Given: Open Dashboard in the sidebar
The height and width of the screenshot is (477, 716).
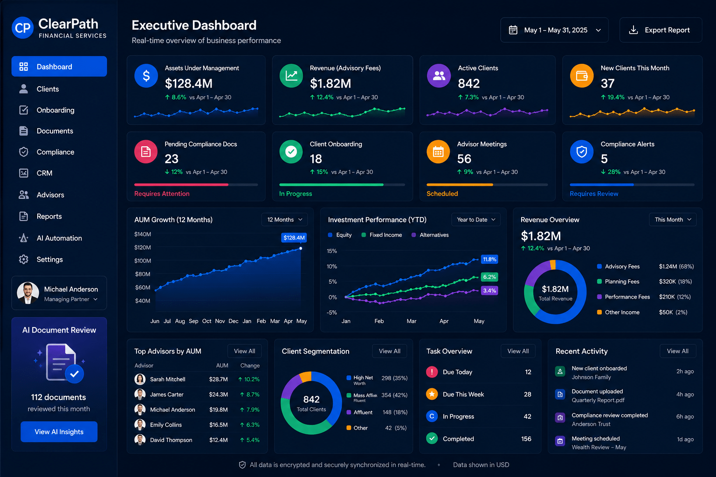Looking at the screenshot, I should [x=59, y=67].
